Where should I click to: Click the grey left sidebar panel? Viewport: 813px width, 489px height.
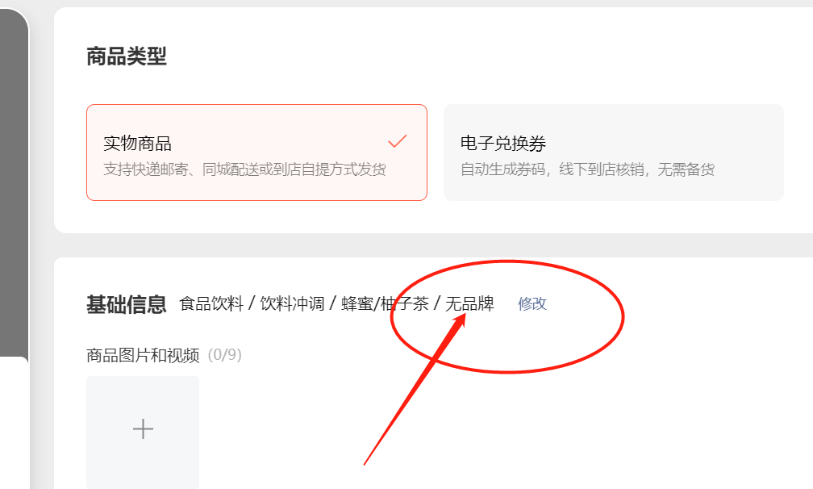14,183
